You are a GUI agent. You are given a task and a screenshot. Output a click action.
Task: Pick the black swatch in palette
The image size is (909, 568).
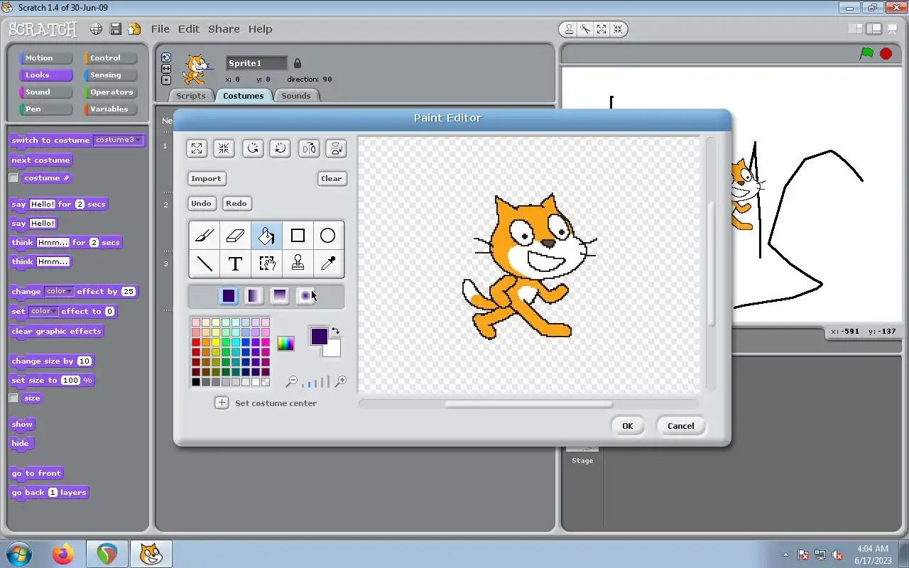[196, 382]
